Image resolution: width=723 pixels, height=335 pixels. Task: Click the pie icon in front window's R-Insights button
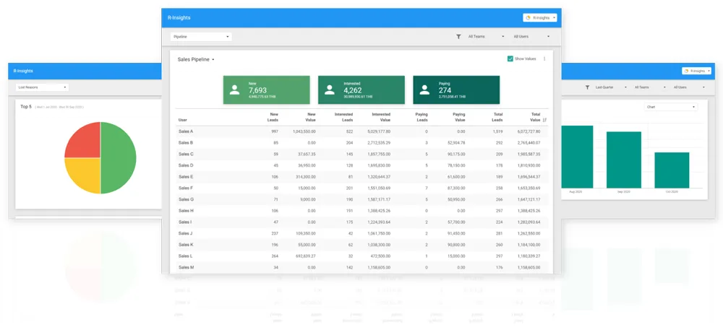(529, 18)
